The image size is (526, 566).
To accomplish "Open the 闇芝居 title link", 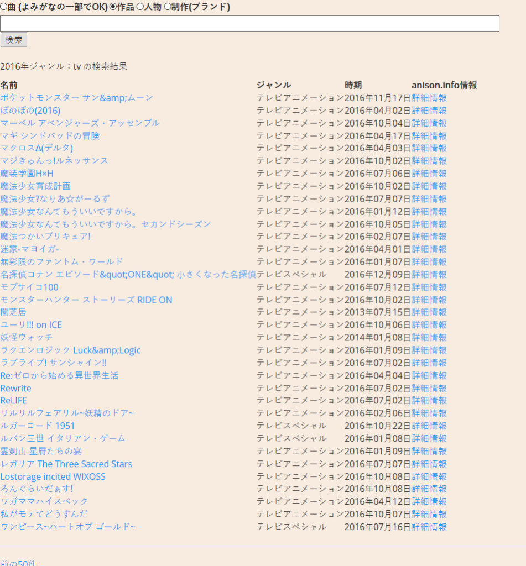I will 13,312.
